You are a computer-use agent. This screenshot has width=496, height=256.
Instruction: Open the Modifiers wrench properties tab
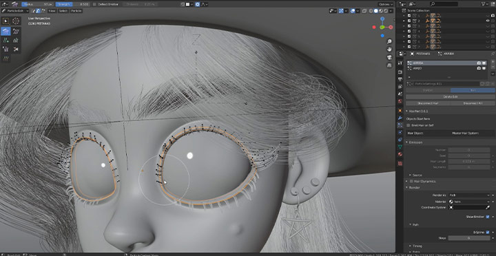(400, 118)
